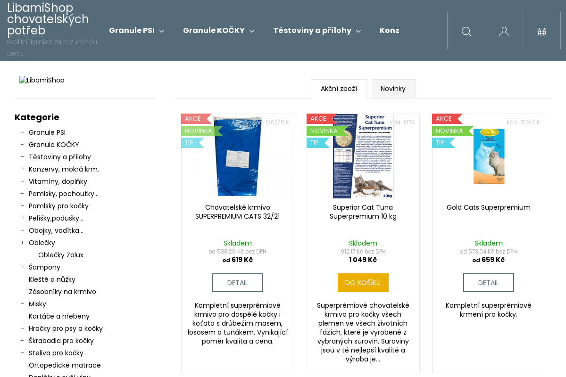Switch to the Novinky tab
Image resolution: width=566 pixels, height=377 pixels.
tap(393, 89)
